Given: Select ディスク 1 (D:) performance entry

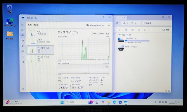Looking at the screenshot, I should point(40,59).
